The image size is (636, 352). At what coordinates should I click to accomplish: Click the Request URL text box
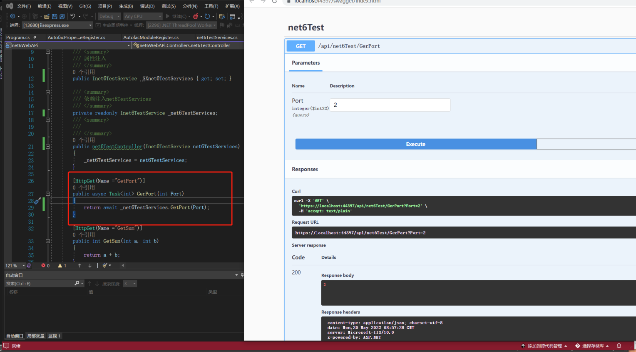tap(464, 232)
